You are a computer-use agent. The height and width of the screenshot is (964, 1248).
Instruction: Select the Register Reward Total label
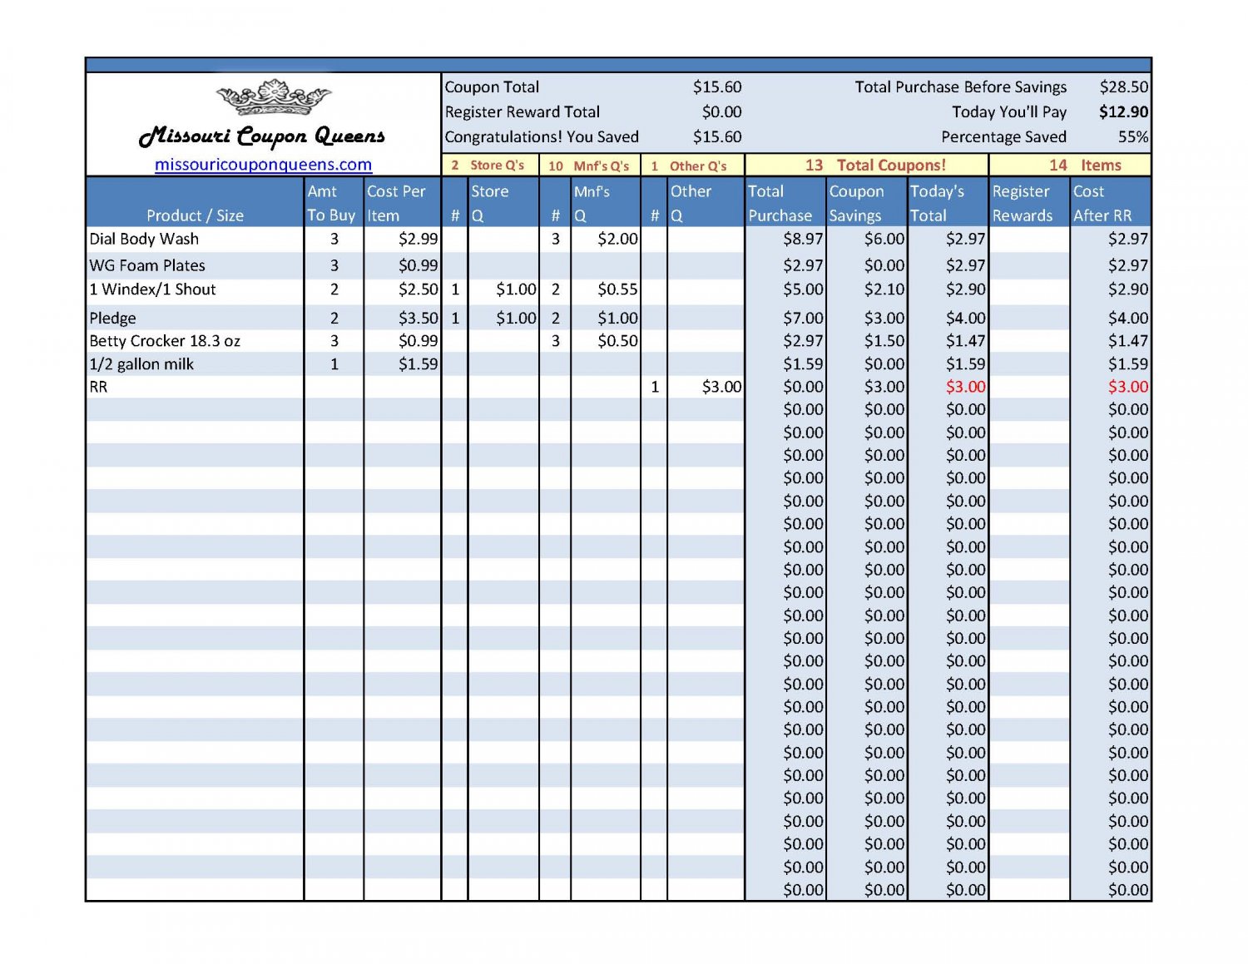[522, 111]
